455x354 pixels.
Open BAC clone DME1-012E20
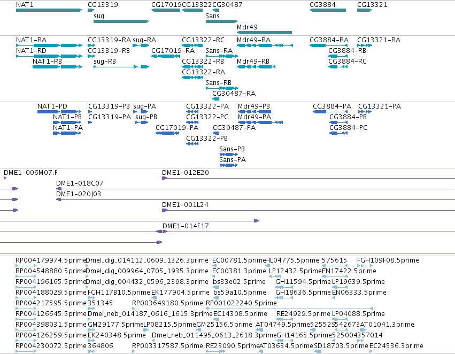(186, 173)
